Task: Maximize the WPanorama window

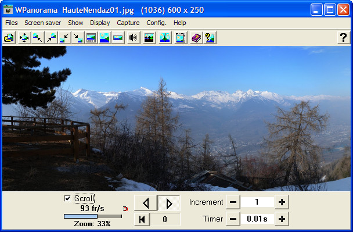Action: click(330, 10)
